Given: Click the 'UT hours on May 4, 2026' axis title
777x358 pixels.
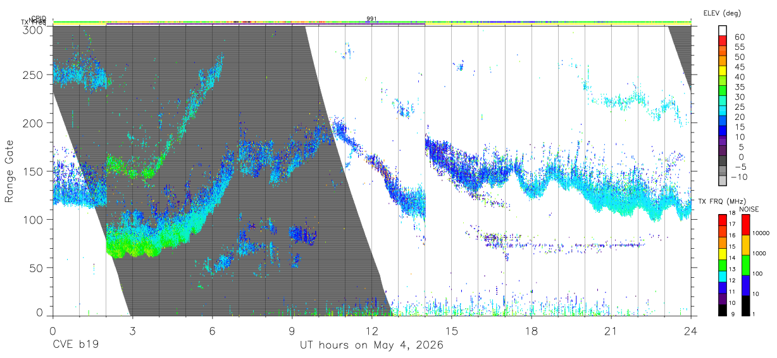Looking at the screenshot, I should coord(371,345).
